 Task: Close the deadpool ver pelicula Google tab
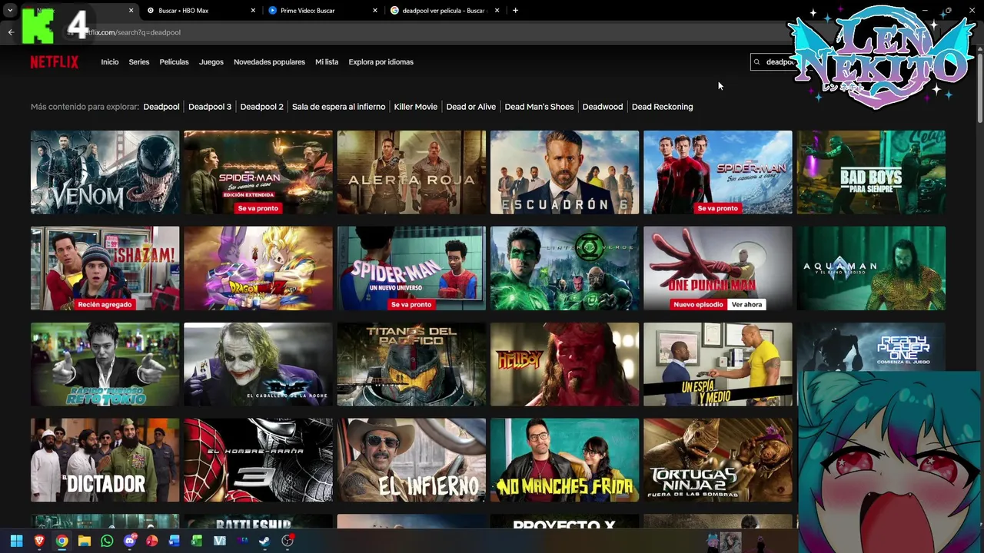[497, 11]
